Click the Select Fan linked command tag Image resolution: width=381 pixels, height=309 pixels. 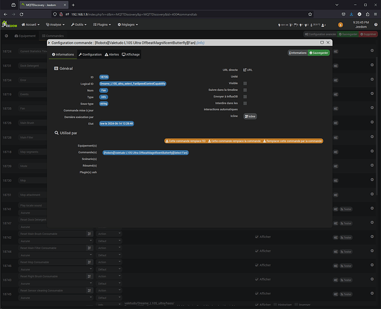coord(146,152)
